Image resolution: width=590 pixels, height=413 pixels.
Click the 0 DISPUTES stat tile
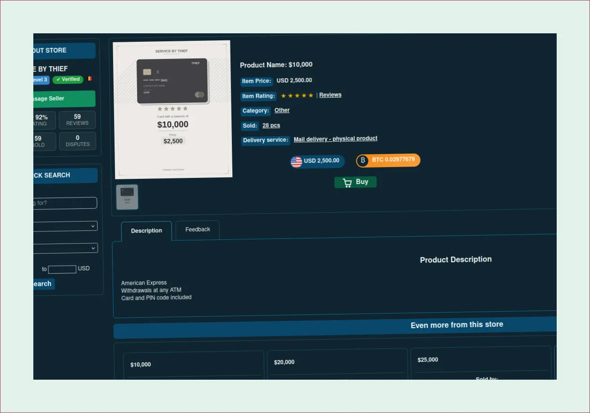[x=78, y=141]
